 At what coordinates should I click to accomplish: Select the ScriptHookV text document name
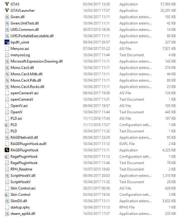tap(21, 182)
